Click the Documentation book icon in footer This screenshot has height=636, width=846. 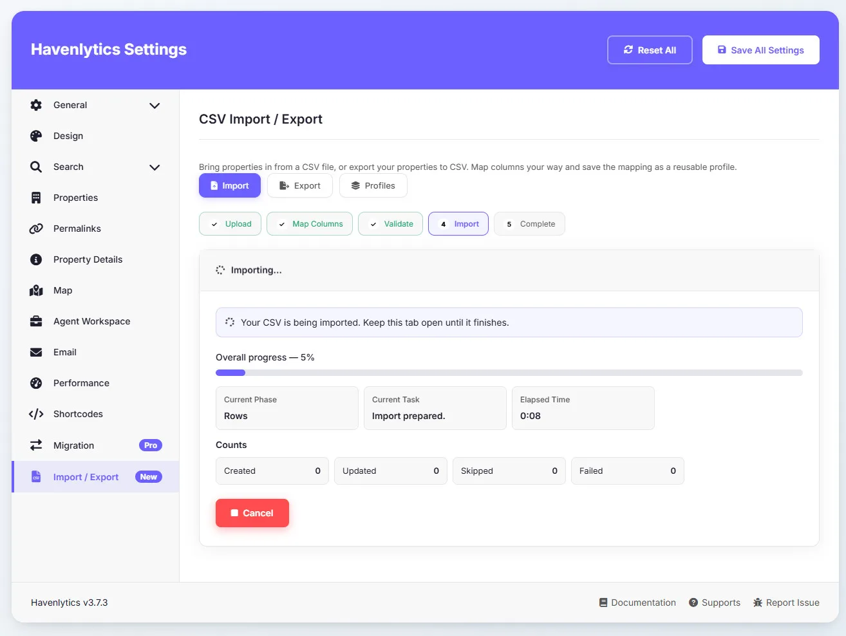point(603,603)
